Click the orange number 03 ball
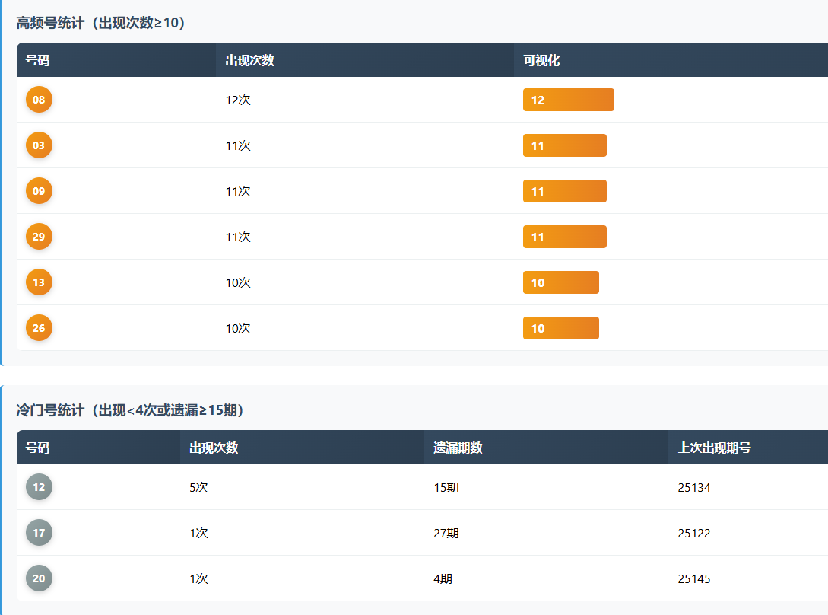Screen dimensions: 828x615 pyautogui.click(x=39, y=145)
